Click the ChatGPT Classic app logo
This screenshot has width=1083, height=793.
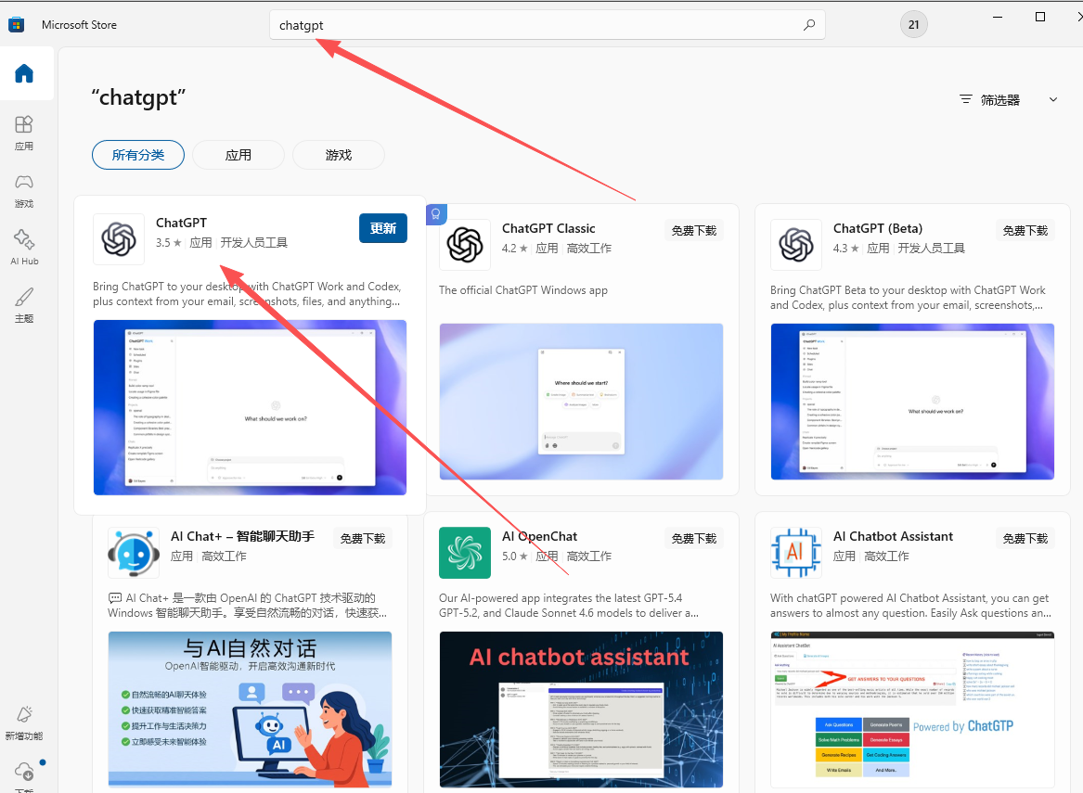click(465, 245)
